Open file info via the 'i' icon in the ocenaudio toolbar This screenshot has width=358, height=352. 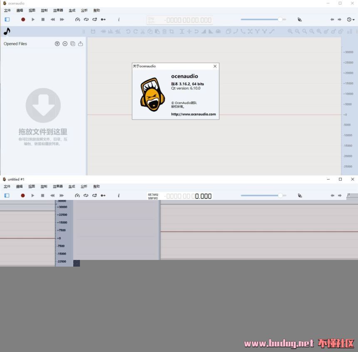coord(119,20)
